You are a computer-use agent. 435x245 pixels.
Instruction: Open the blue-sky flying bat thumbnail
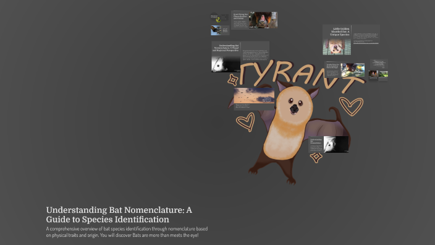tap(220, 30)
